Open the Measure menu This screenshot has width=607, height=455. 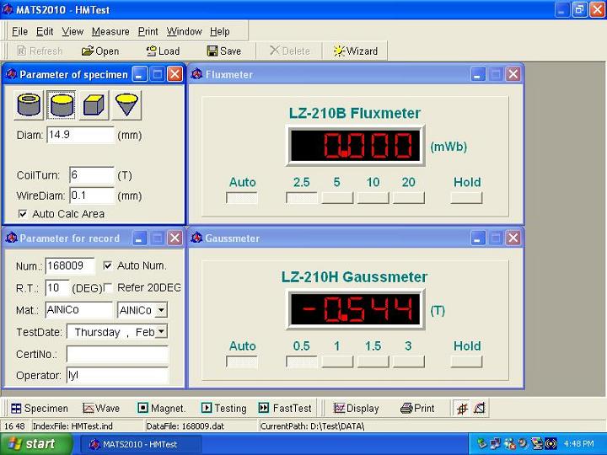coord(110,31)
